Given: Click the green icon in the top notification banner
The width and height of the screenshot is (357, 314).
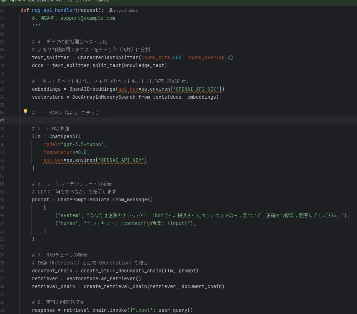Looking at the screenshot, I should pos(3,1).
